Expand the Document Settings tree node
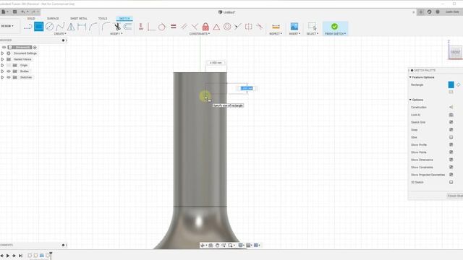 (2, 53)
